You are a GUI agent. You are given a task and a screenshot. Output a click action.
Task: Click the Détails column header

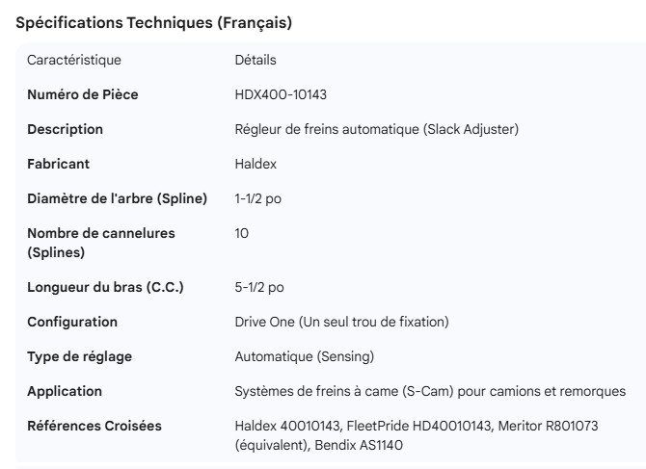(x=256, y=61)
